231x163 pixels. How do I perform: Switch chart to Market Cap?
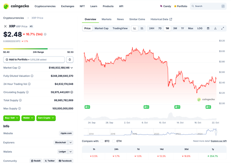(x=101, y=28)
